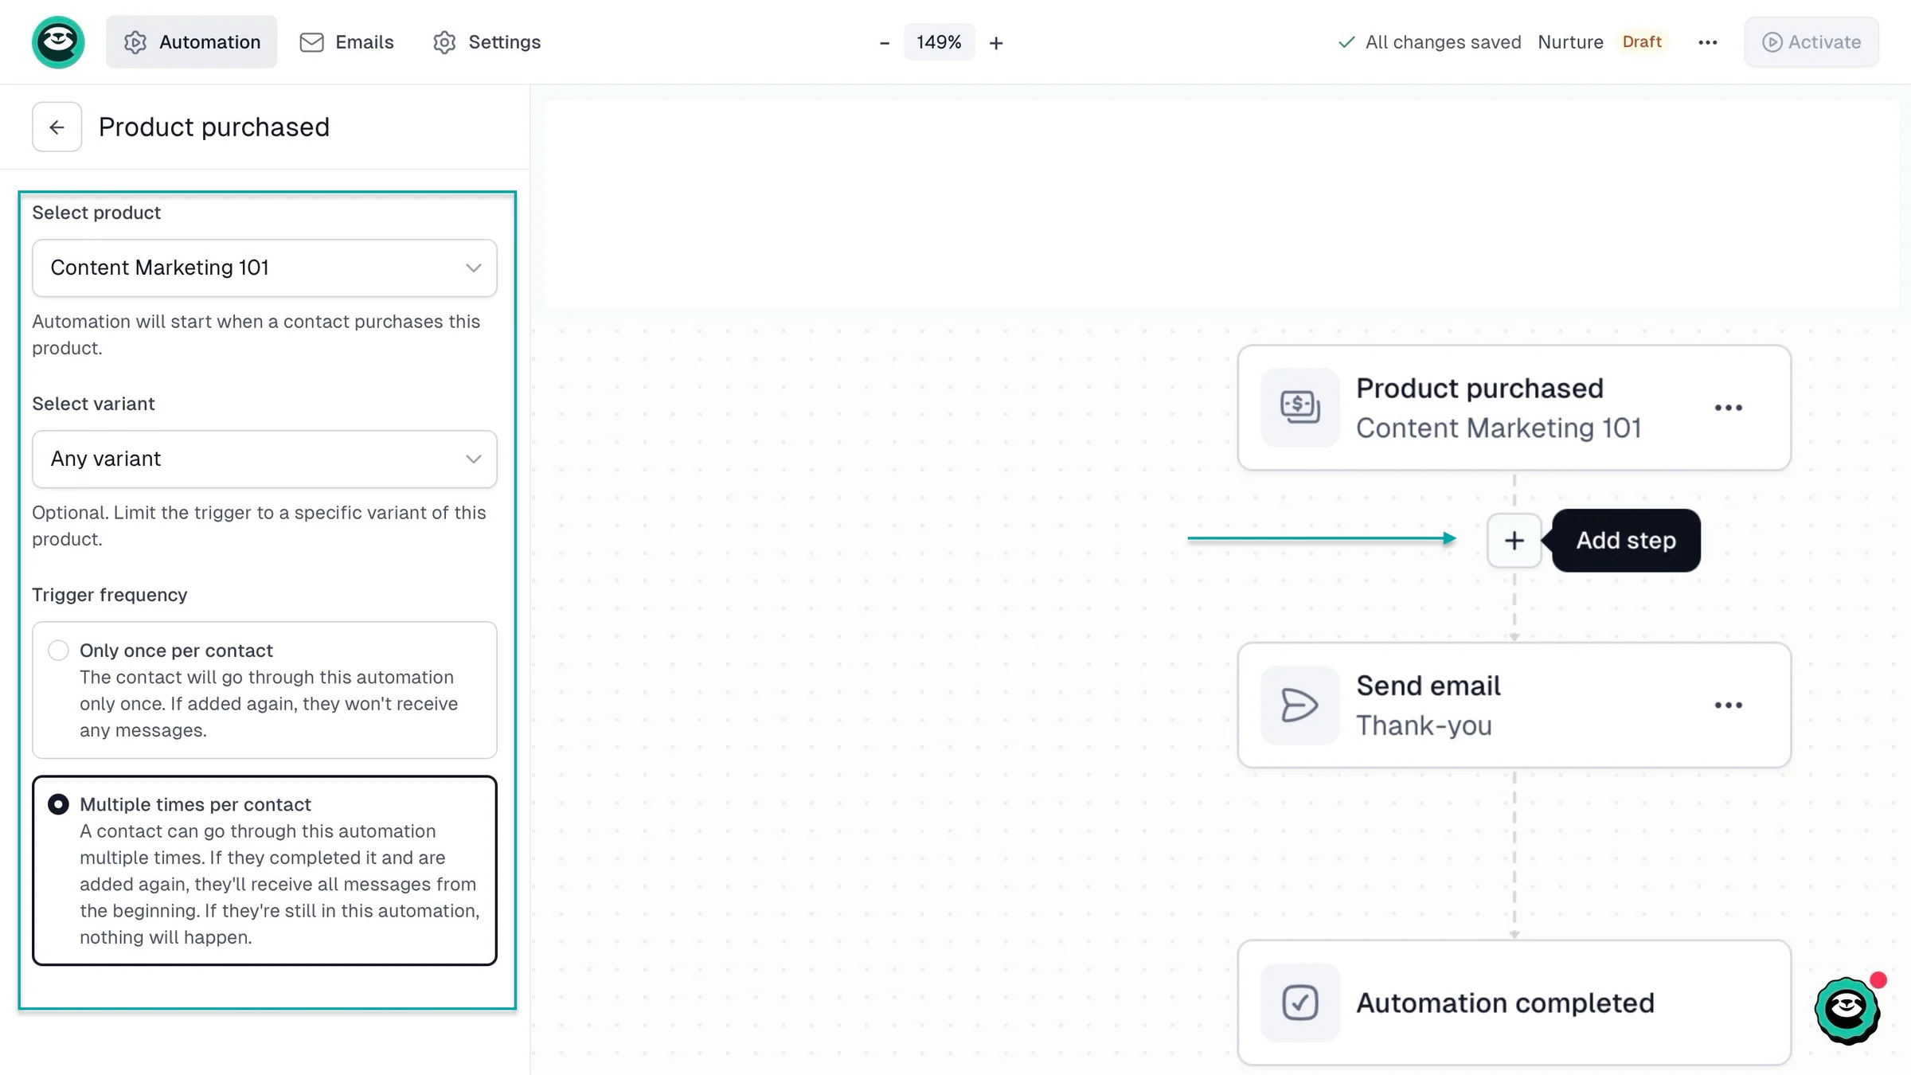Click the Send email paper plane icon

(x=1299, y=706)
